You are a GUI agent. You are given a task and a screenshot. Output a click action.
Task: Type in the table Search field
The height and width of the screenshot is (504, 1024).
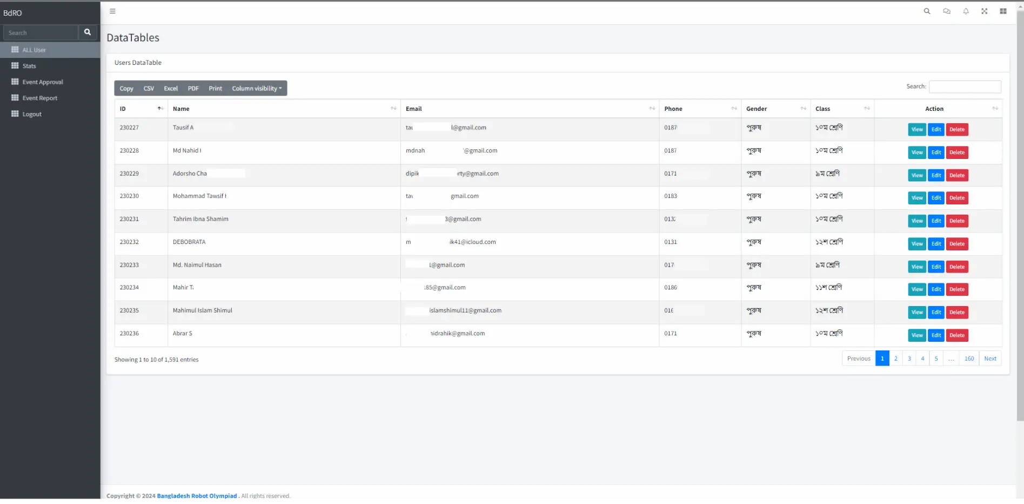965,87
